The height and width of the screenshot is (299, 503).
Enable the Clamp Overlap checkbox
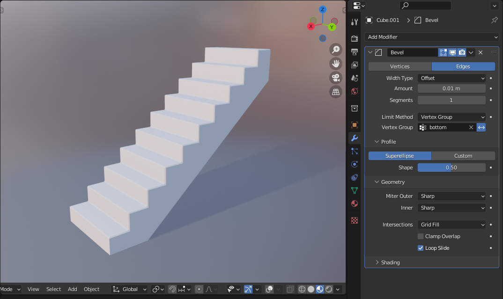tap(420, 236)
